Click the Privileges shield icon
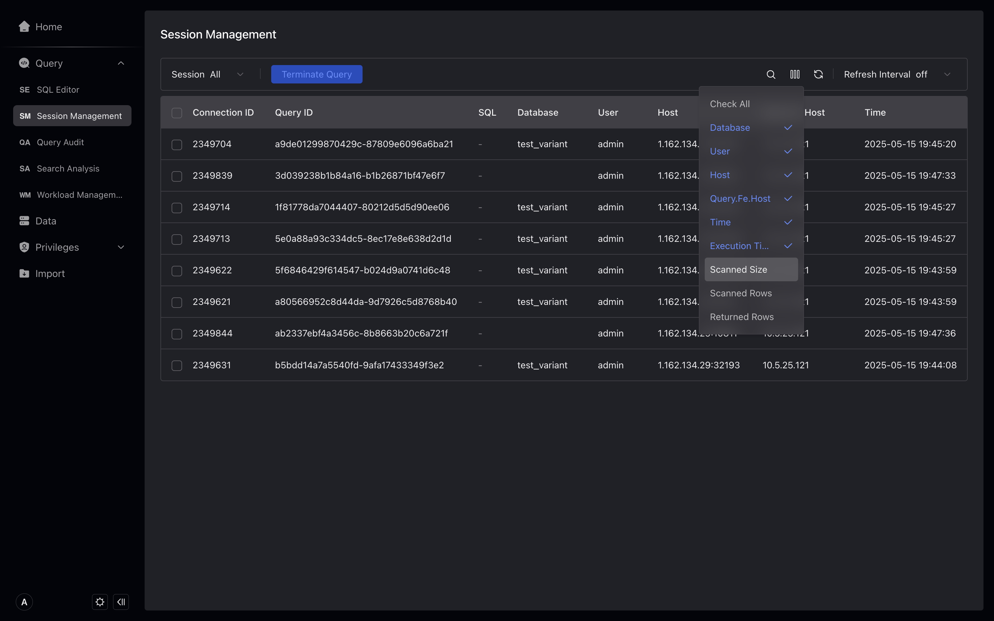This screenshot has height=621, width=994. 24,247
